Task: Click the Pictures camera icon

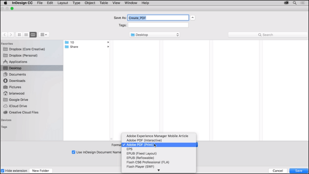Action: click(x=5, y=87)
